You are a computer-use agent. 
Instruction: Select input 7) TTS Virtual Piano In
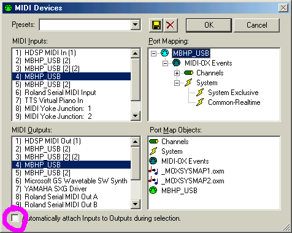[x=72, y=101]
